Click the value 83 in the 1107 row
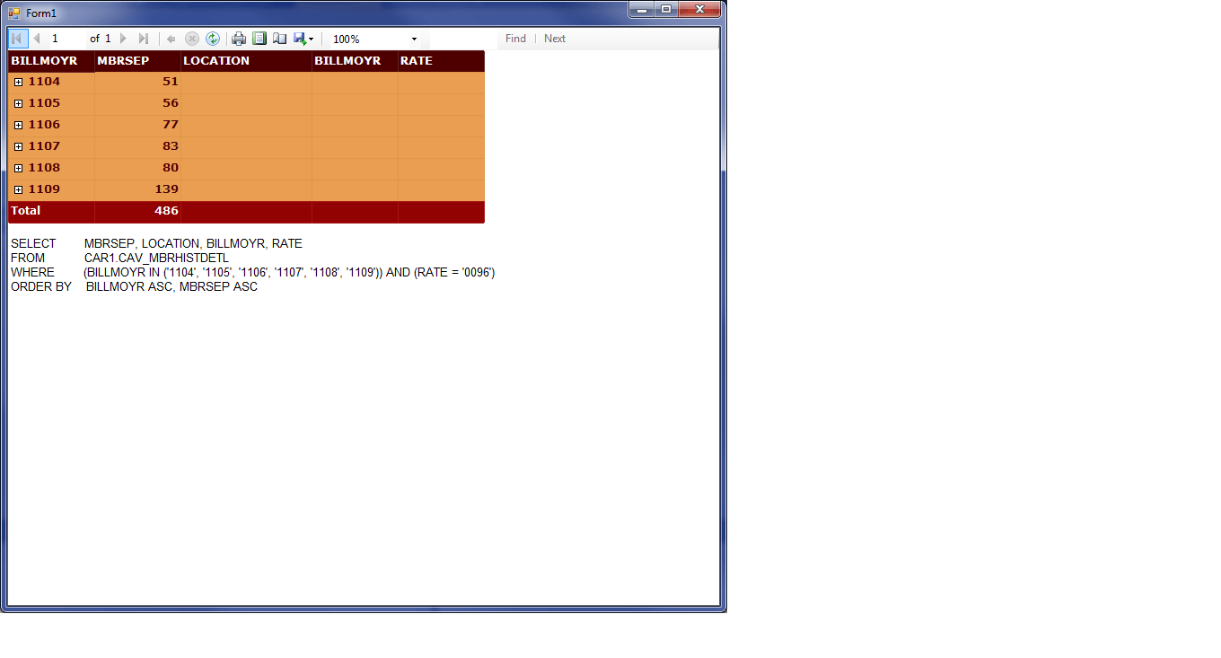 (171, 146)
